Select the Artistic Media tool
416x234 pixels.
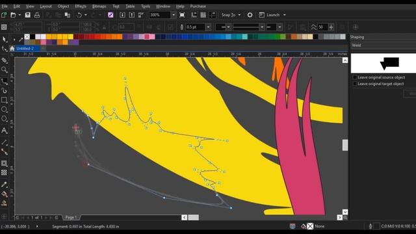(4, 91)
